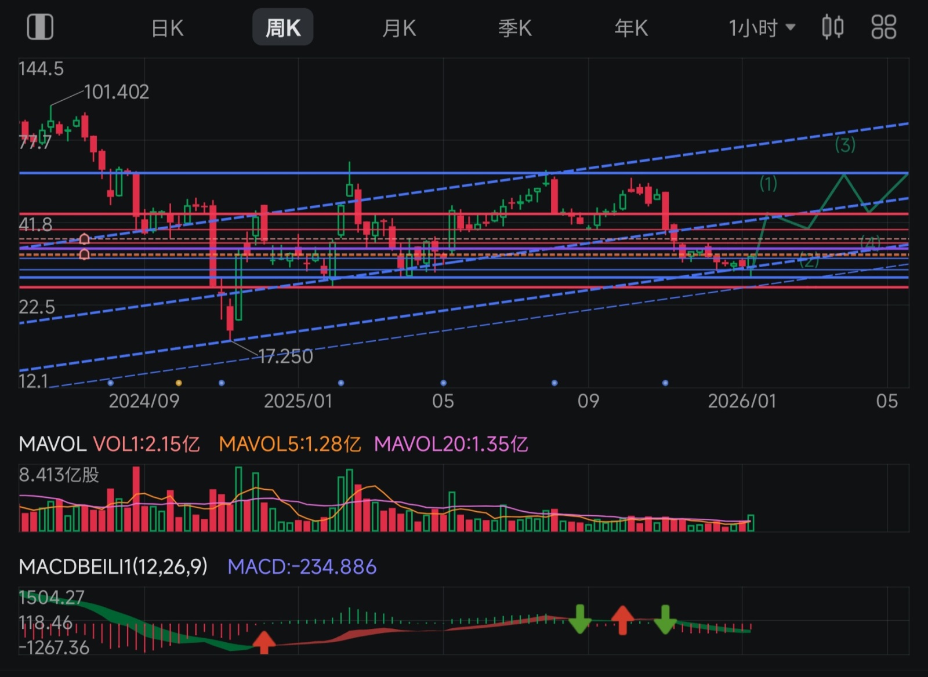The width and height of the screenshot is (928, 677).
Task: Click the red up arrow between the green arrows
Action: click(622, 620)
